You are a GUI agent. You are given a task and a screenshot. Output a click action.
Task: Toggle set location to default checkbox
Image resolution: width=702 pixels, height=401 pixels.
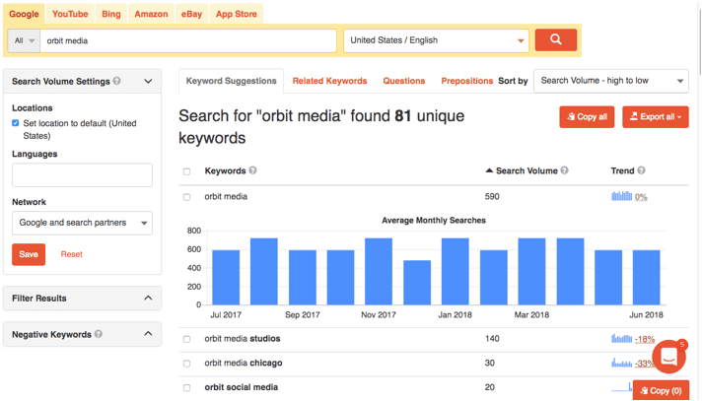click(16, 123)
